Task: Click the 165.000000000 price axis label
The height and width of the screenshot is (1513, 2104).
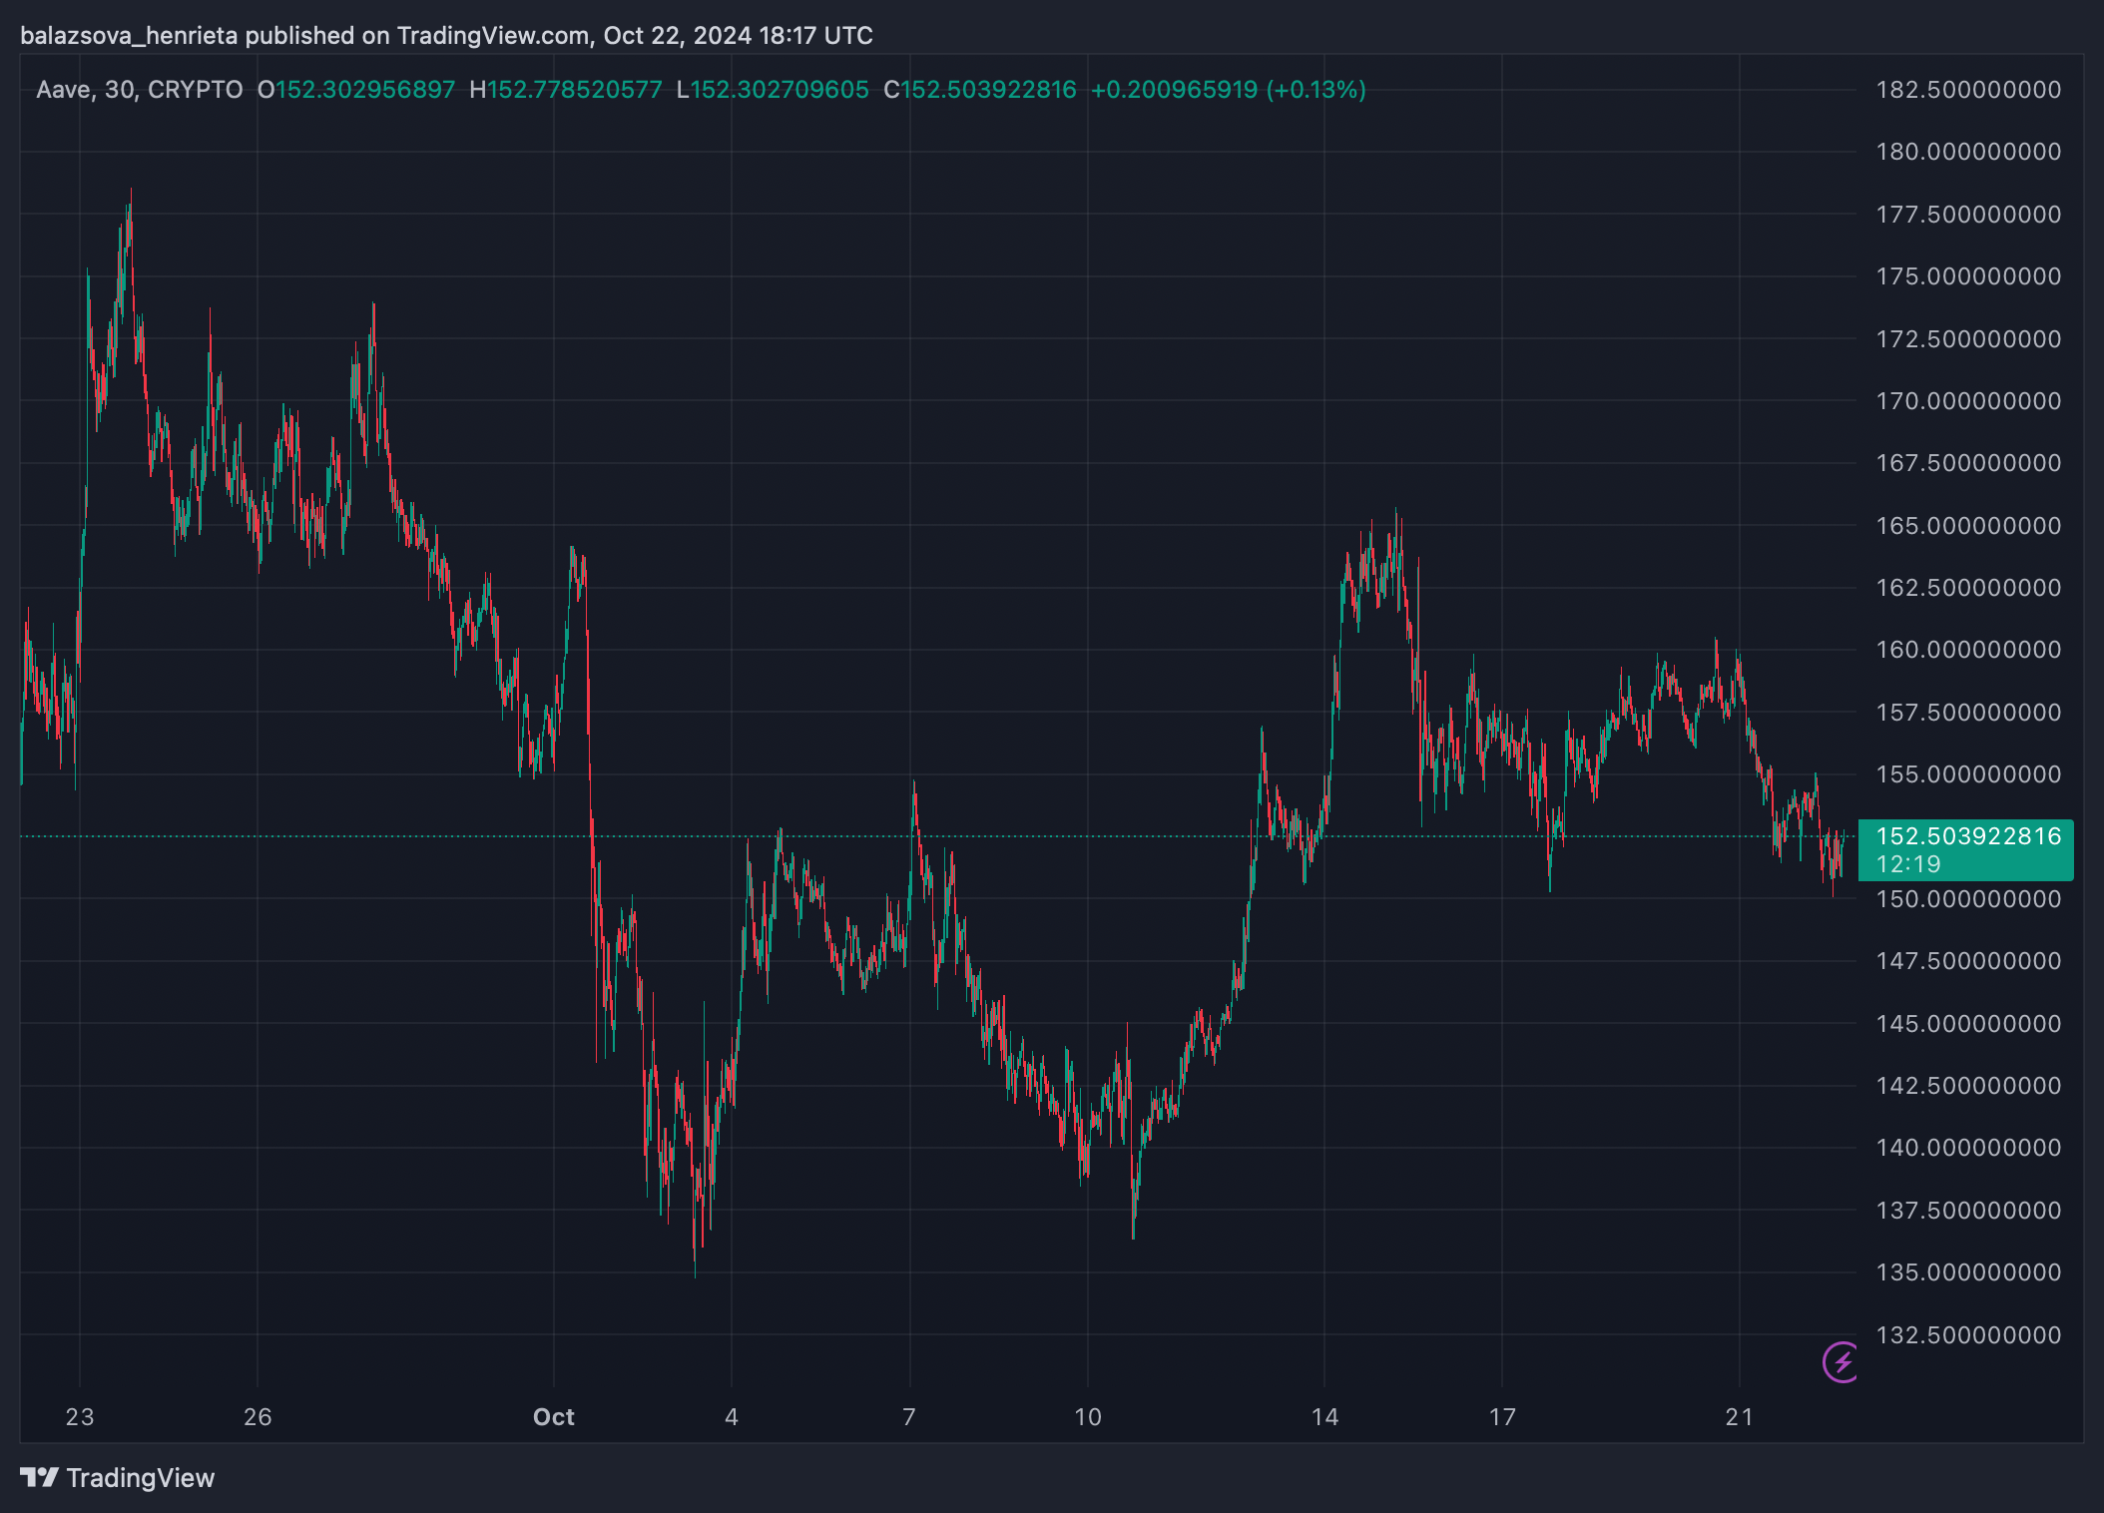Action: (1968, 526)
